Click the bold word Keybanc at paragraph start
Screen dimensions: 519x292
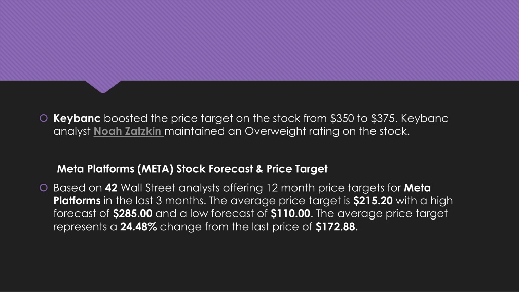pyautogui.click(x=77, y=118)
